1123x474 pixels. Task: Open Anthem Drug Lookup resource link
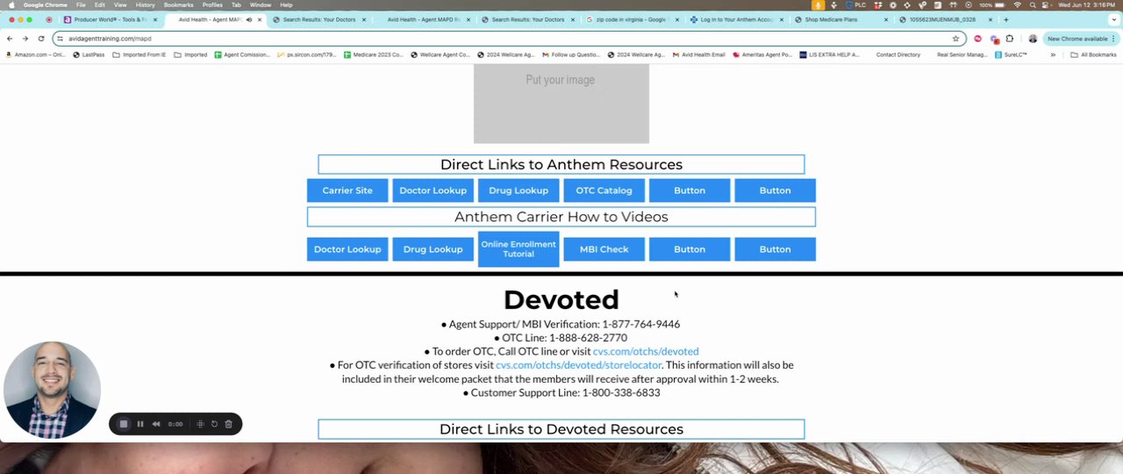(519, 190)
